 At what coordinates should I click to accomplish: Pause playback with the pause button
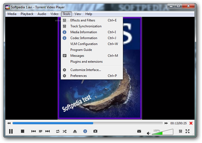(11, 131)
